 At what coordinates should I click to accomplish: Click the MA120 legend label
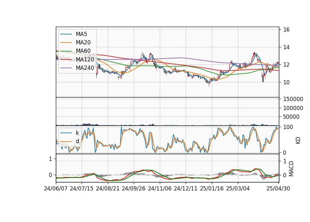(x=85, y=59)
